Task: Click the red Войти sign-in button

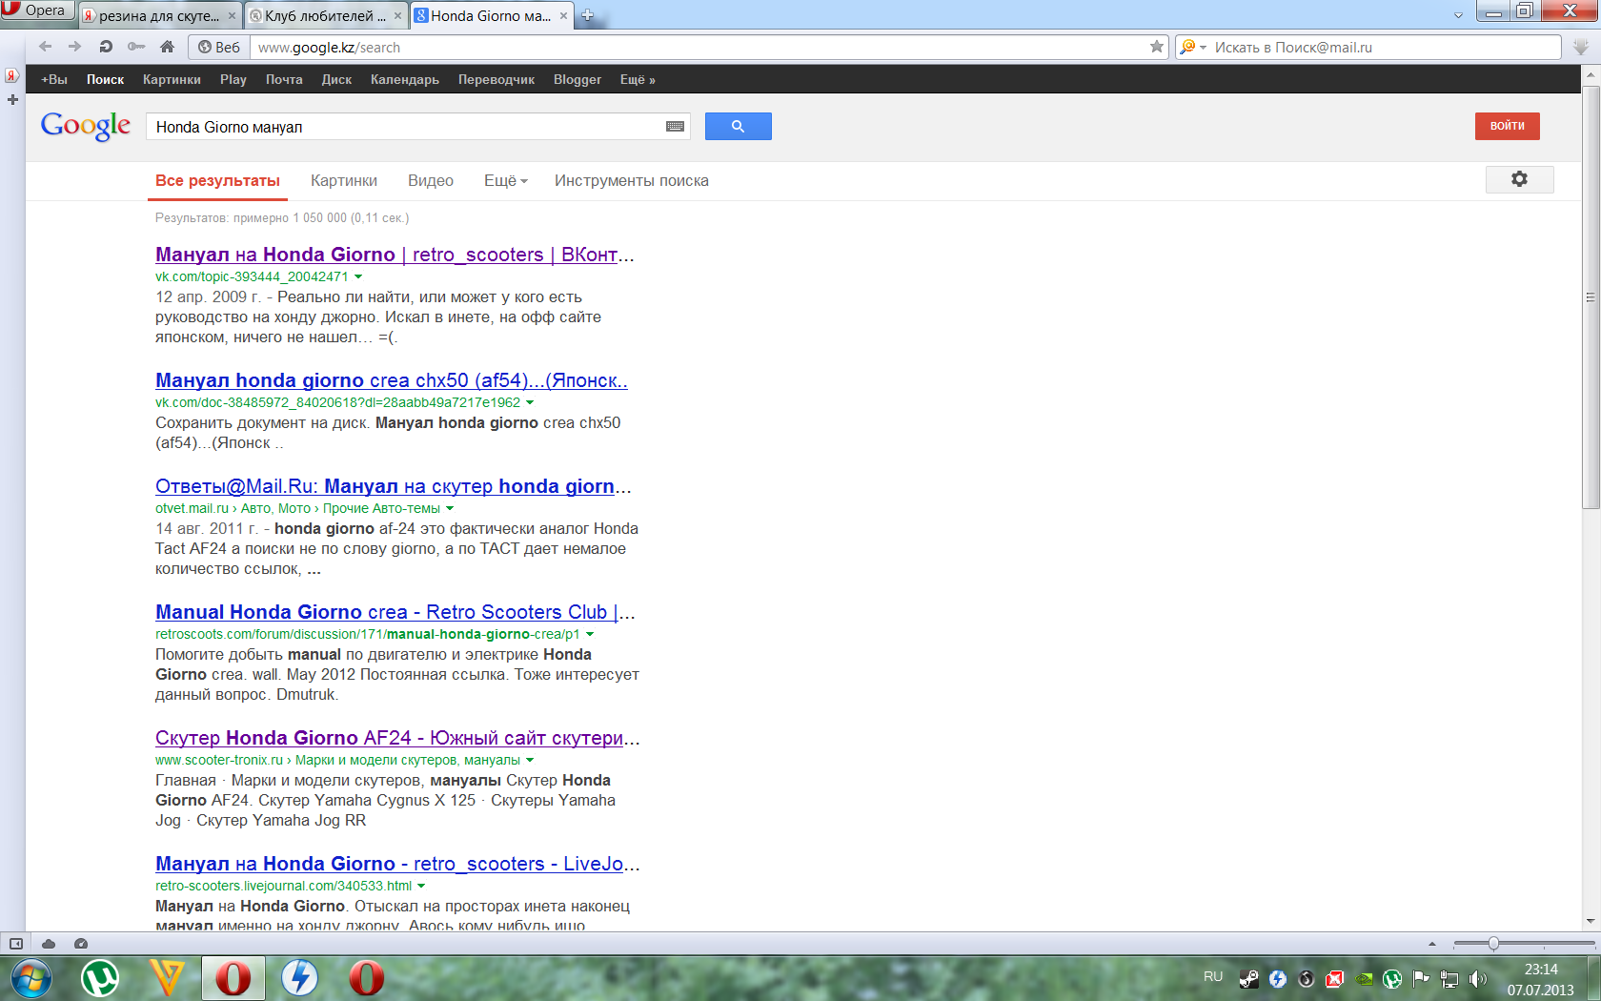Action: (x=1507, y=126)
